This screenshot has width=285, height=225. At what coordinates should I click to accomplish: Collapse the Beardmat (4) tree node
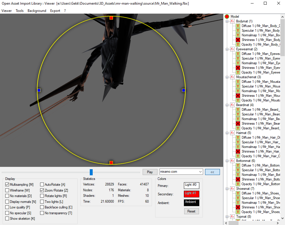click(227, 105)
